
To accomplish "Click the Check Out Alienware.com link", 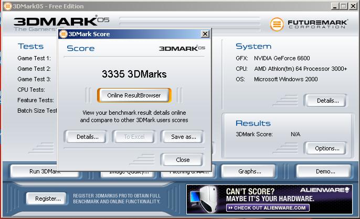I will (268, 208).
